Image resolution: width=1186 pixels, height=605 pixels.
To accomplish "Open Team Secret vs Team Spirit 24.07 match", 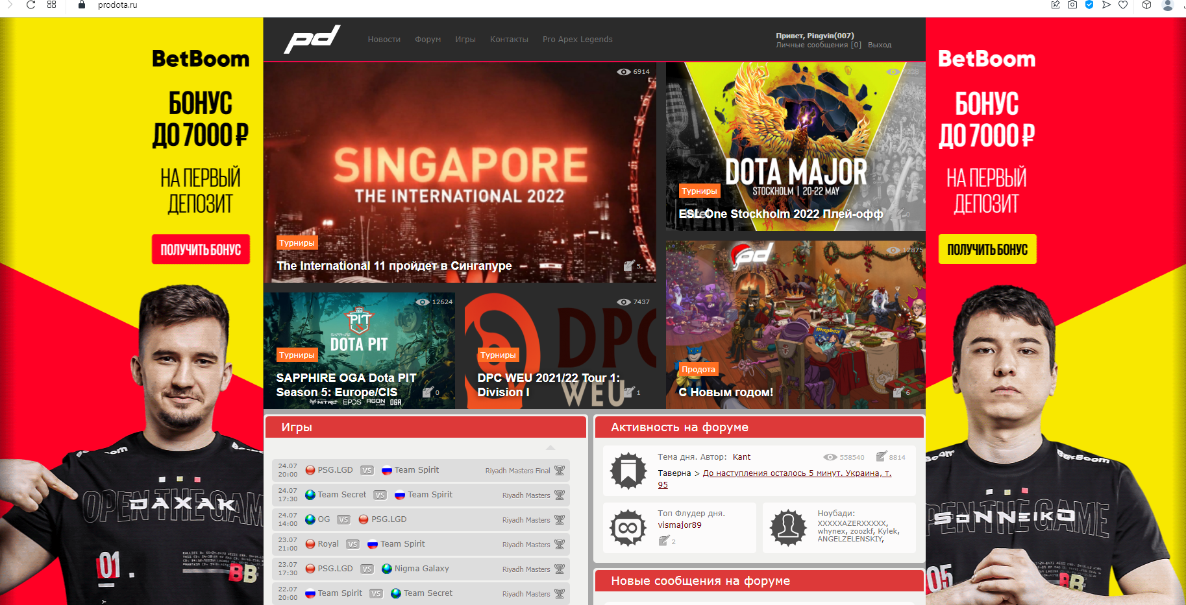I will (421, 495).
